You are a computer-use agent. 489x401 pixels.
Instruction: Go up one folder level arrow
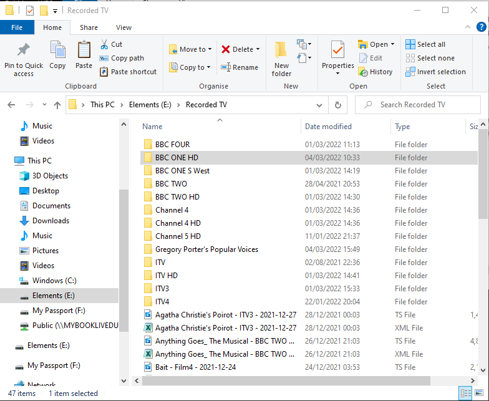(x=57, y=105)
